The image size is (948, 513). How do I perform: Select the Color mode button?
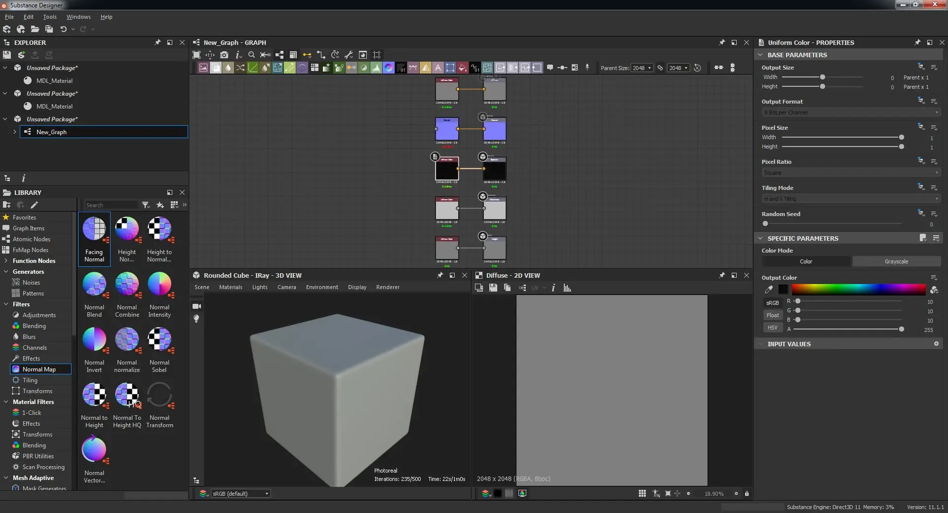(806, 261)
